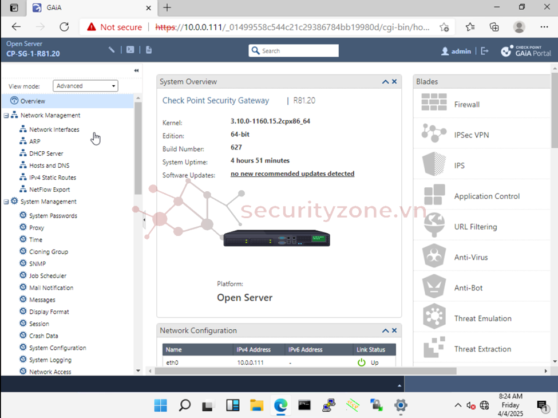Open the terminal console icon in header
Image resolution: width=558 pixels, height=418 pixels.
point(130,50)
